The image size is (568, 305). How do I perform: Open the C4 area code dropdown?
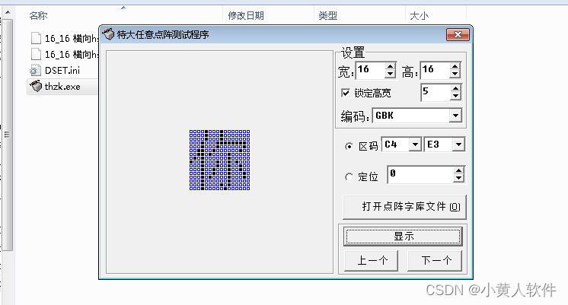415,145
